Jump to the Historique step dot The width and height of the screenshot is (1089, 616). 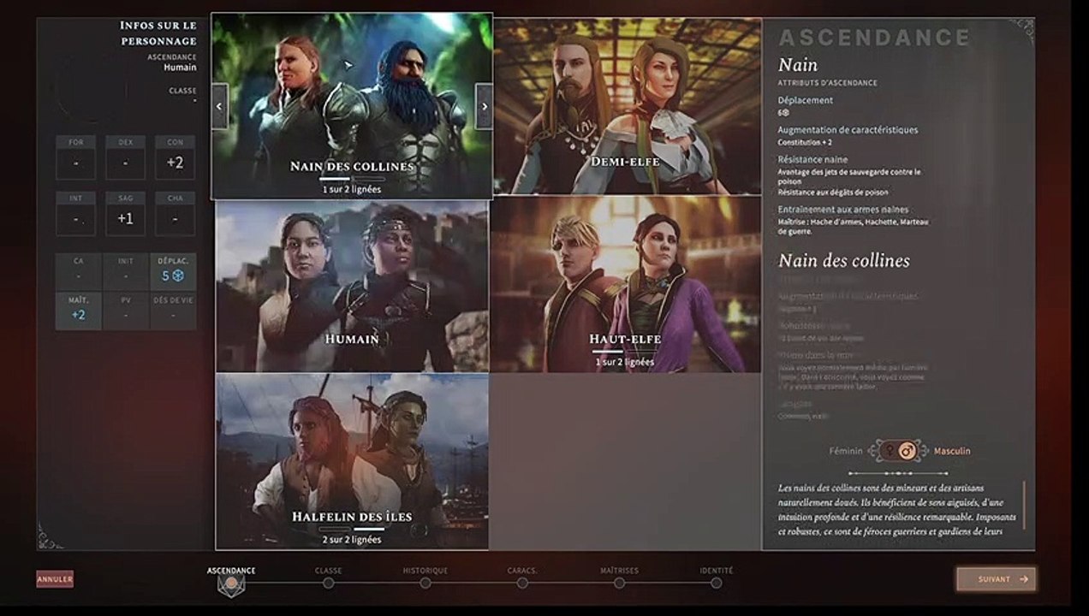tap(425, 583)
